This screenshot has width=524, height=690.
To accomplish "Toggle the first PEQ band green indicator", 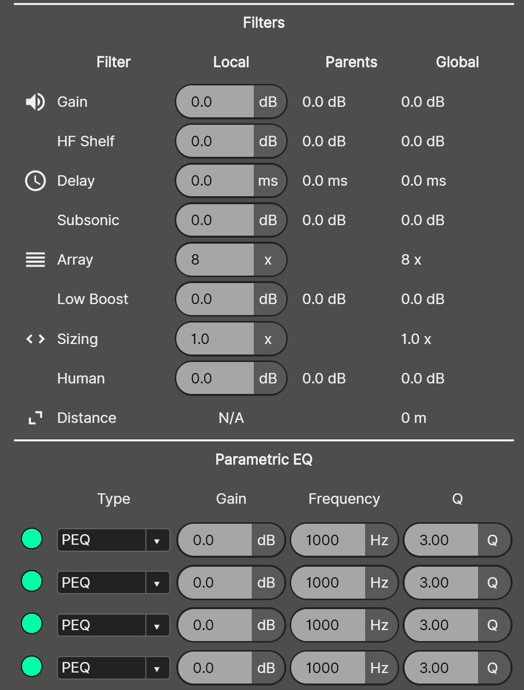I will tap(31, 539).
